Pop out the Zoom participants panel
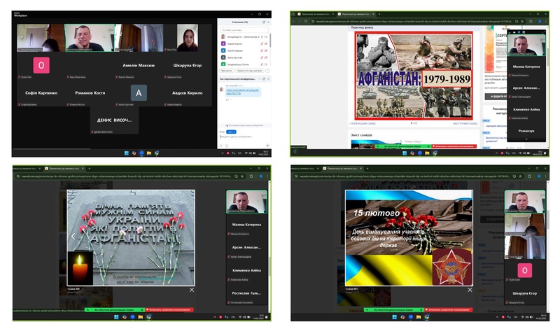This screenshot has width=560, height=329. tap(264, 22)
